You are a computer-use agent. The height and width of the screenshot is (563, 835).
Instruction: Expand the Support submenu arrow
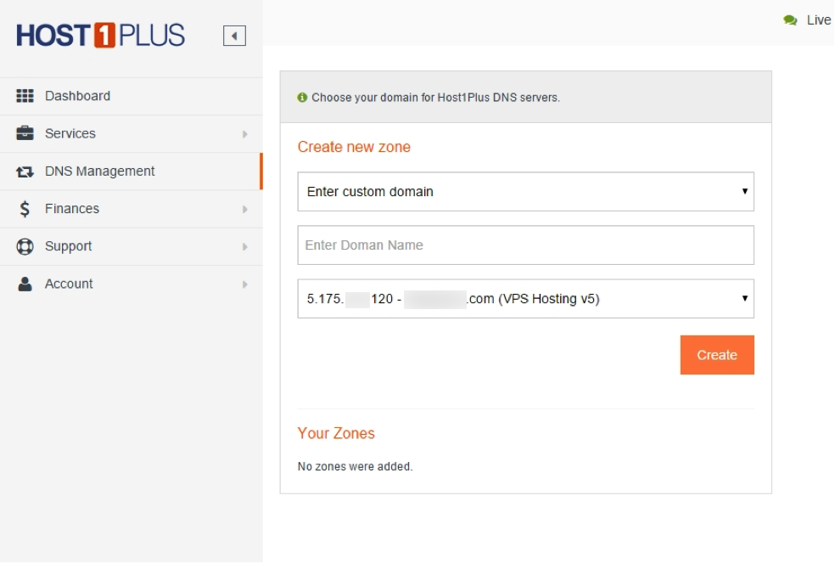click(245, 247)
